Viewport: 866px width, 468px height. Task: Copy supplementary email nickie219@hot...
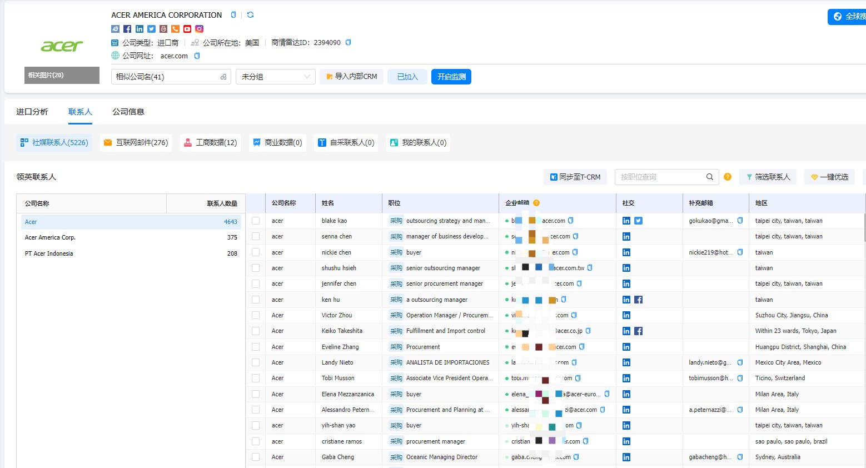coord(740,252)
